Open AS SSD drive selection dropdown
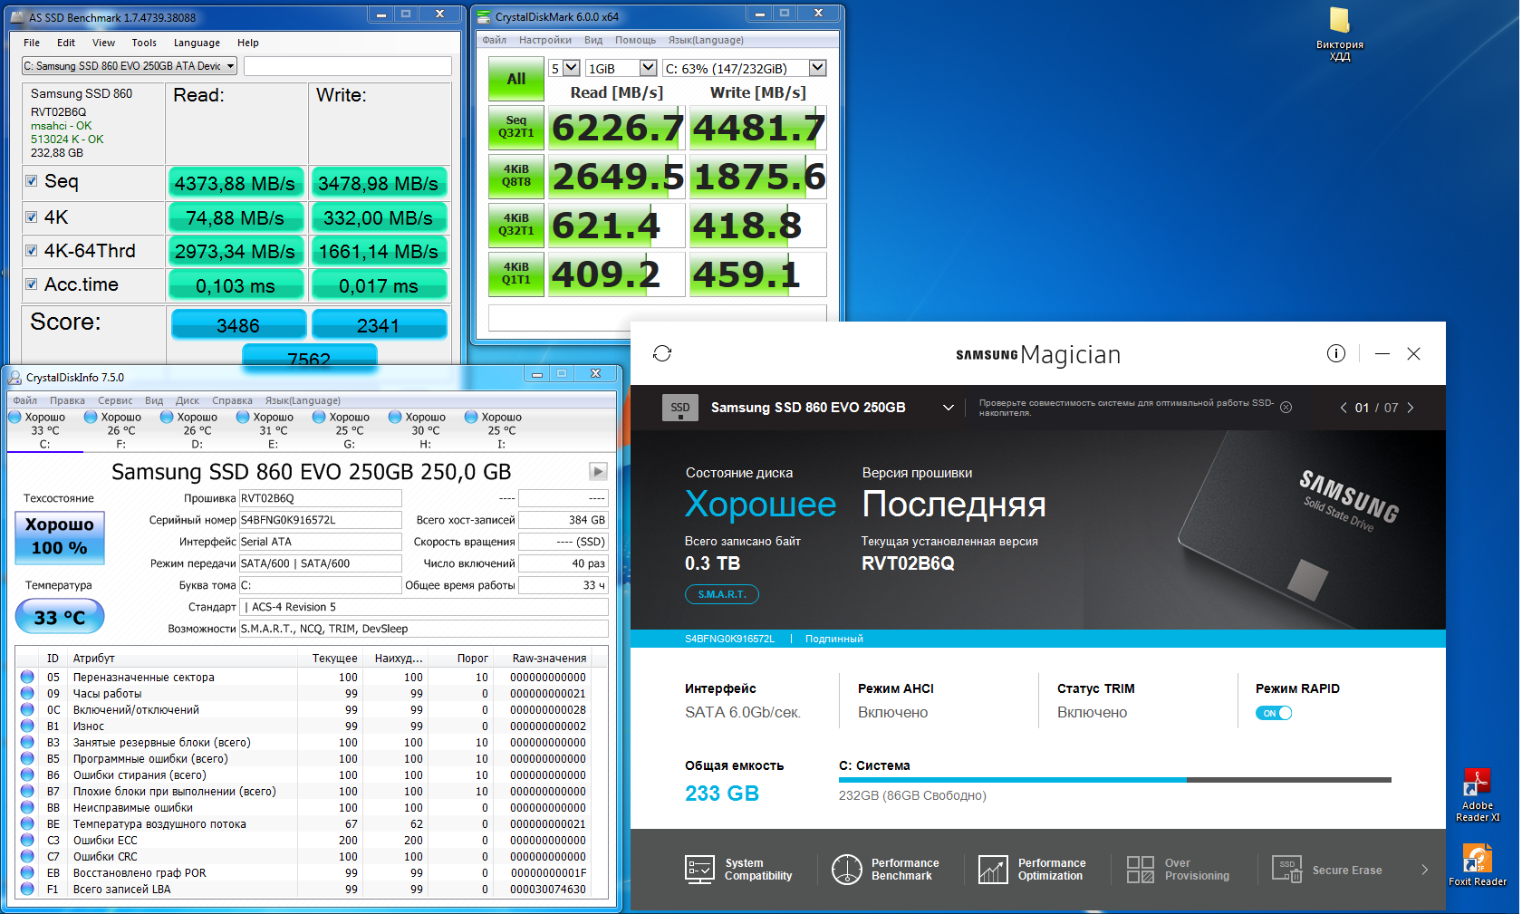This screenshot has height=914, width=1522. click(x=130, y=66)
